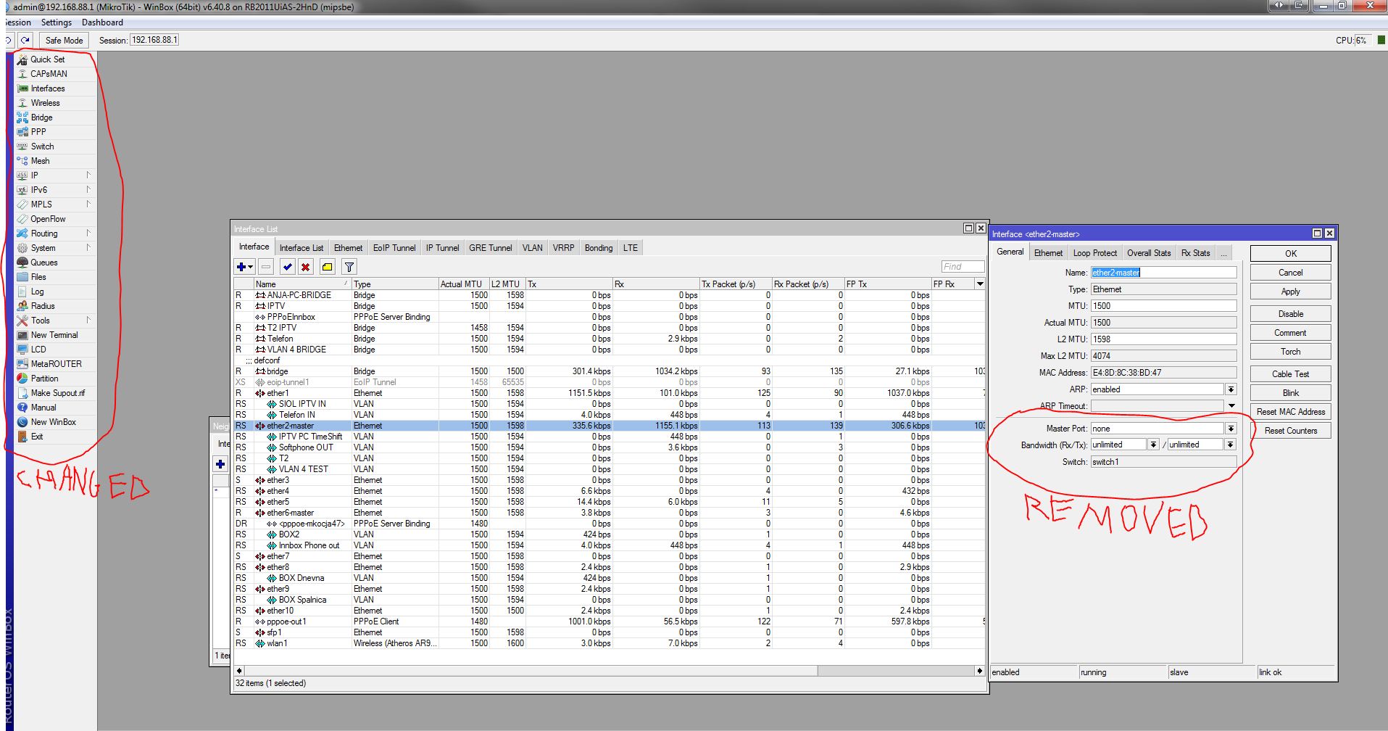
Task: Open Queues menu
Action: tap(44, 263)
